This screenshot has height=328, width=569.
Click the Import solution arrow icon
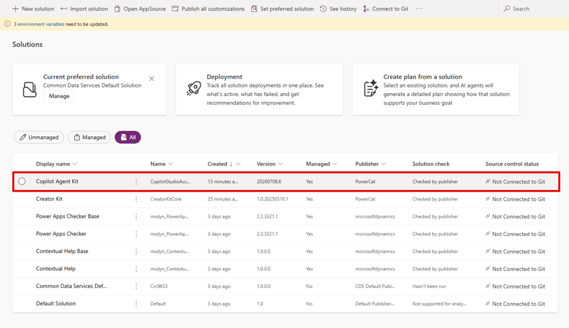coord(64,9)
